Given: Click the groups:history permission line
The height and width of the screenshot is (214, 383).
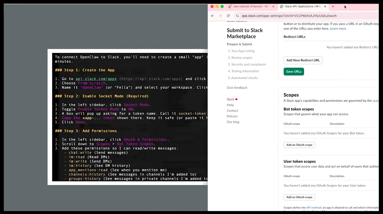Looking at the screenshot, I should pyautogui.click(x=136, y=179).
